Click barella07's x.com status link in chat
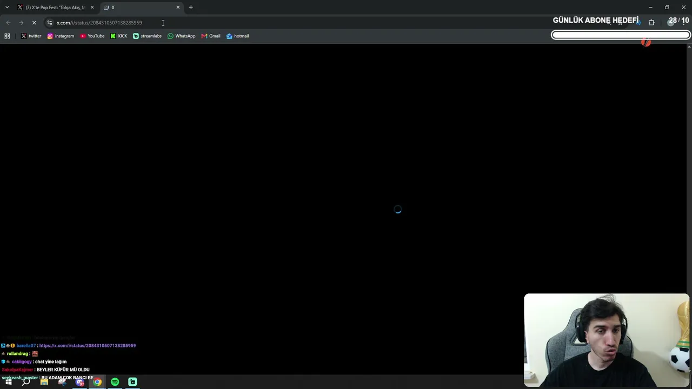This screenshot has height=389, width=692. [88, 346]
